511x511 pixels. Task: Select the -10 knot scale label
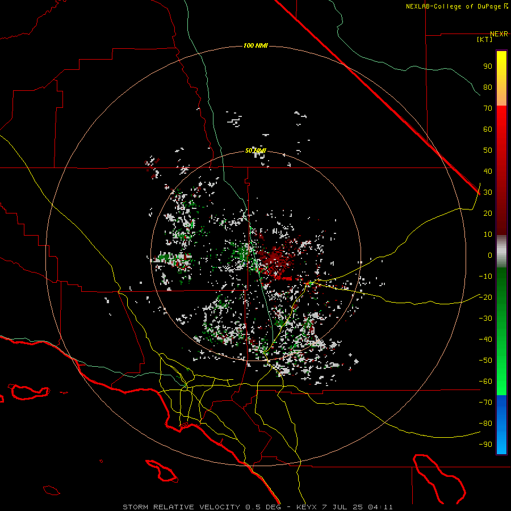click(x=485, y=277)
